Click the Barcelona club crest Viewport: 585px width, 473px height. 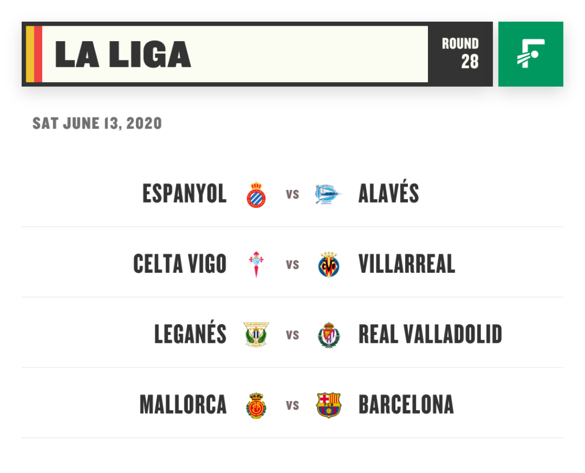pos(328,405)
